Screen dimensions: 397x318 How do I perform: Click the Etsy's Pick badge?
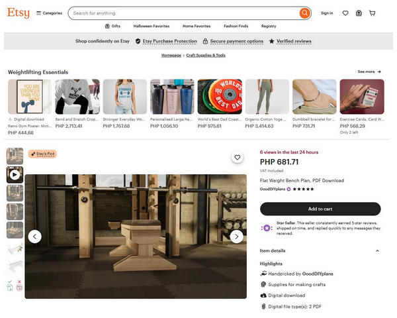pos(42,154)
